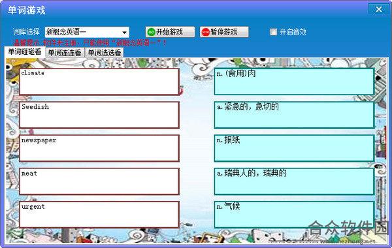This screenshot has width=392, height=248.
Task: Choose the meaning a.瑞典人的，瑞典的
Action: (x=294, y=181)
